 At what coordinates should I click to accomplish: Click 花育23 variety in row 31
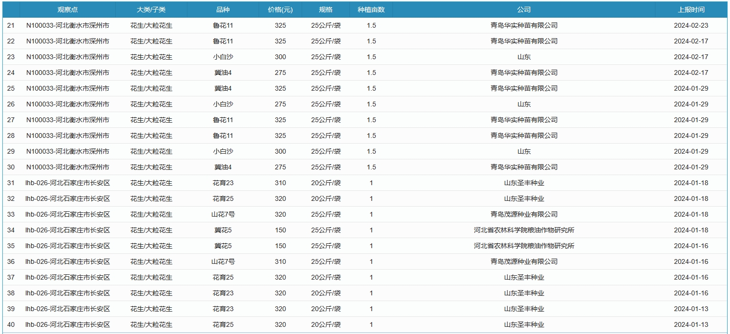pyautogui.click(x=223, y=183)
